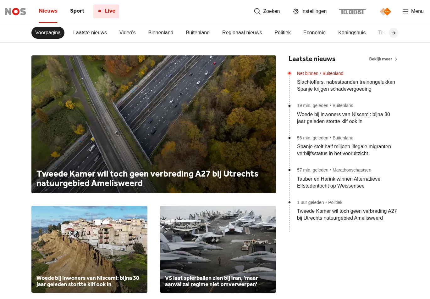Select the Voorpagina category pill

point(48,33)
